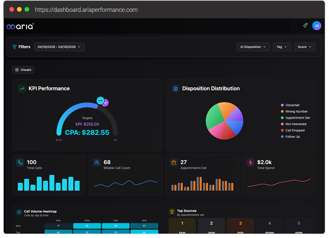Click the CPA marker on gauge
The width and height of the screenshot is (329, 238).
pos(100,100)
